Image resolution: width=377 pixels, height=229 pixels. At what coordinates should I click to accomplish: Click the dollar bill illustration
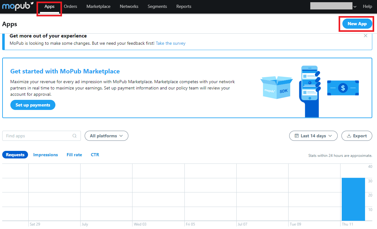pos(343,88)
